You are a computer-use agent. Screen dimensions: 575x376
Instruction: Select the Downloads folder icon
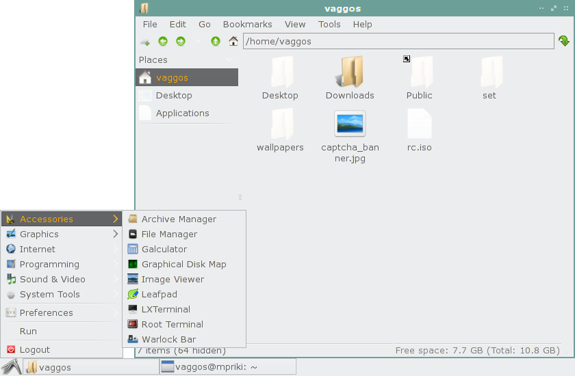click(350, 72)
